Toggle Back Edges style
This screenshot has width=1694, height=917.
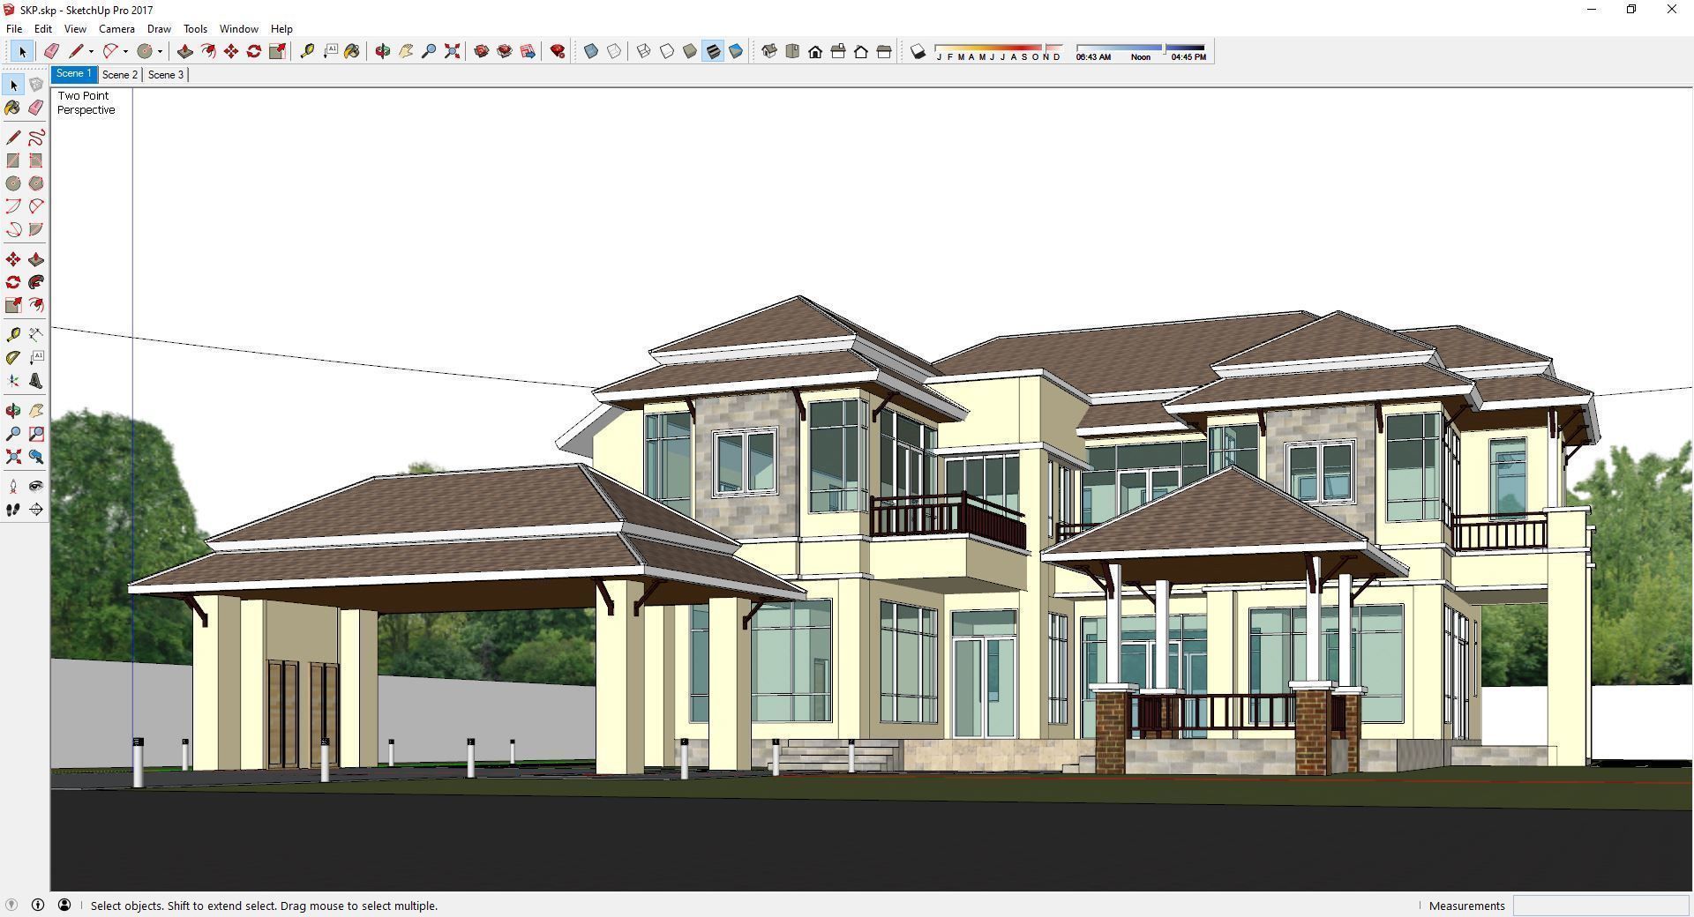click(614, 52)
